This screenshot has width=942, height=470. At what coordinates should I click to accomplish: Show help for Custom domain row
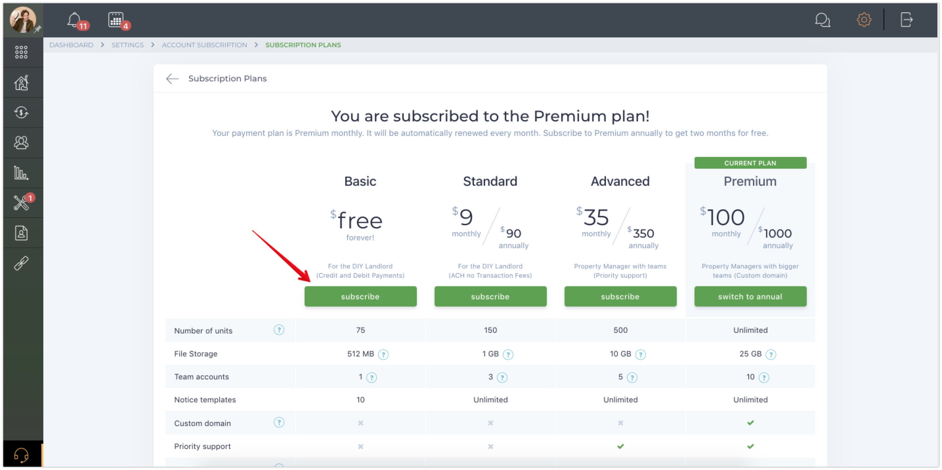[279, 422]
